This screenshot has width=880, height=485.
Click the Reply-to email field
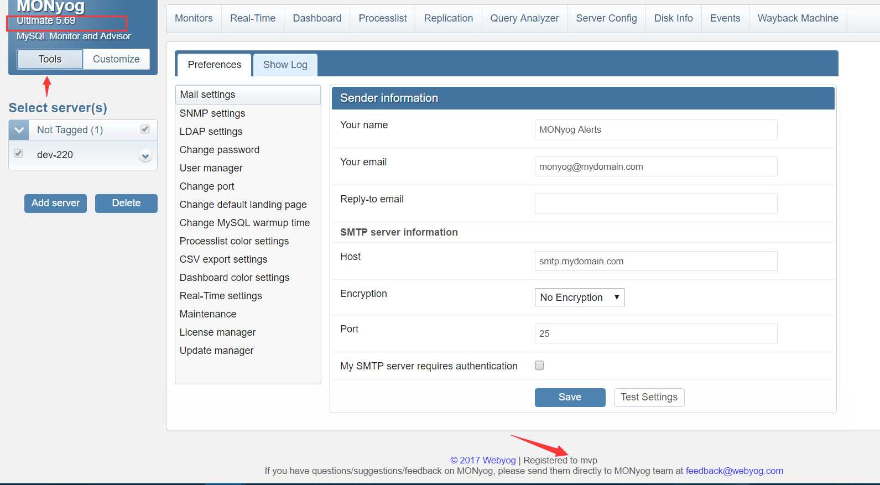tap(656, 204)
